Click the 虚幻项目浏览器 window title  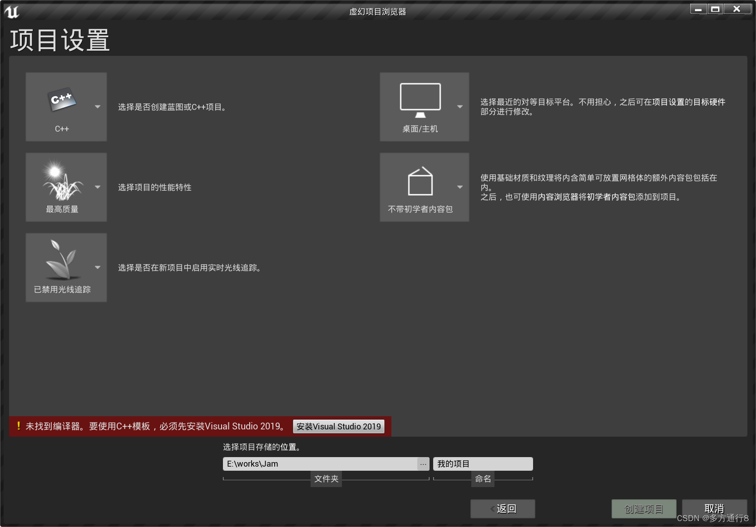click(378, 12)
